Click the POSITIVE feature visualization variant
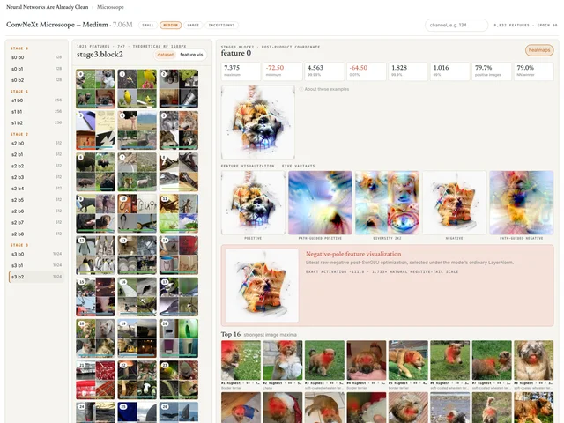This screenshot has height=423, width=564. (253, 203)
